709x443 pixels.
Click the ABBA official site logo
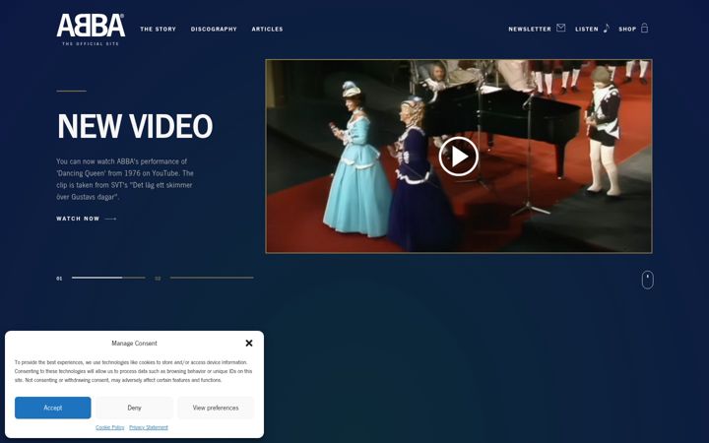91,30
